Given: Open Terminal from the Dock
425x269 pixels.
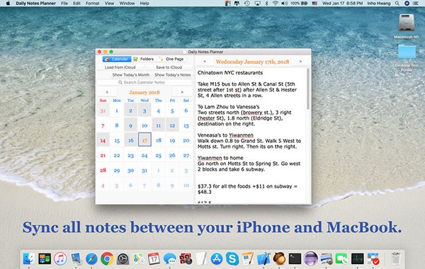Looking at the screenshot, I should [x=295, y=258].
